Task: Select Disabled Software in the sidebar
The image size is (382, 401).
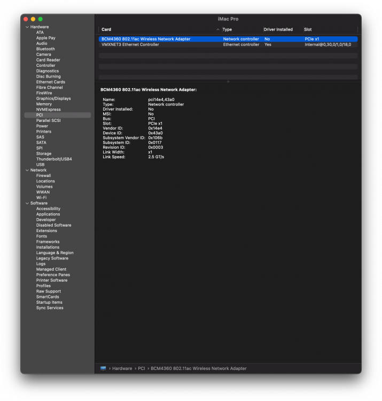Action: [x=53, y=225]
